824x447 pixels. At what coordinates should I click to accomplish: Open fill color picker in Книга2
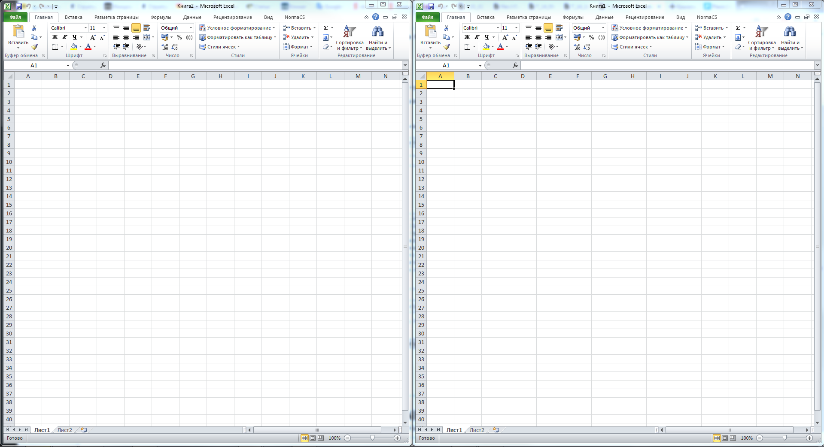[80, 47]
